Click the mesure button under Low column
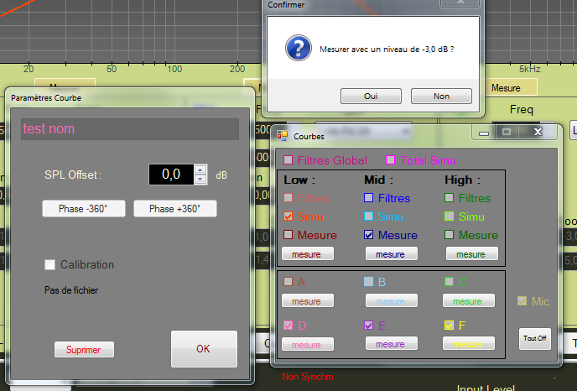The image size is (577, 391). click(x=307, y=253)
